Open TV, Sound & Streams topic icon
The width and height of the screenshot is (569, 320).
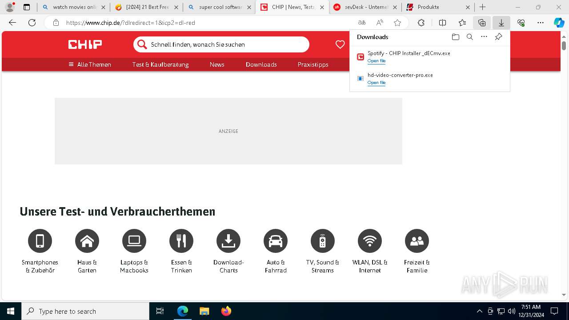coord(323,241)
